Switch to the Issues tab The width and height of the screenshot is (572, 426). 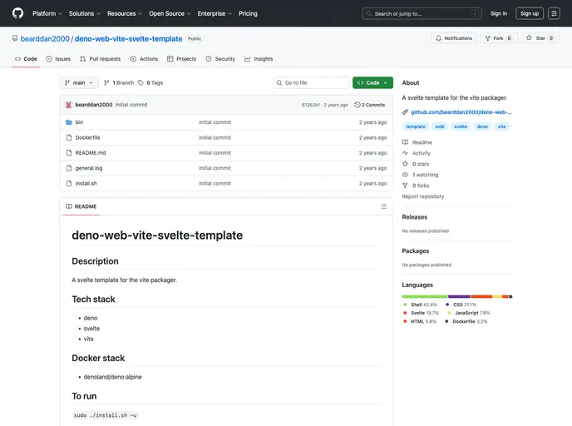coord(58,59)
